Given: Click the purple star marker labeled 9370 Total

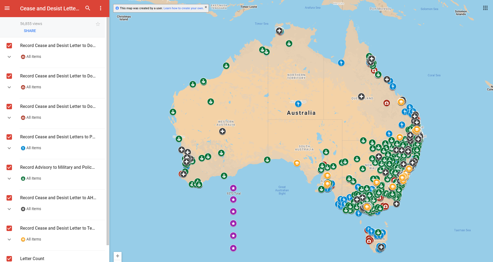Looking at the screenshot, I should [233, 188].
